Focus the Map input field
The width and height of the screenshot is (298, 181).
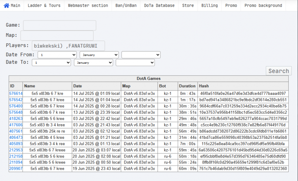pyautogui.click(x=57, y=36)
